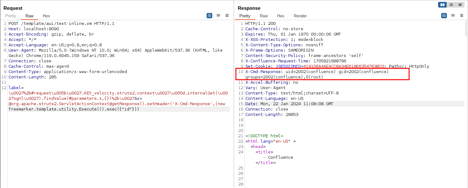The image size is (468, 188).
Task: Click Content-Type text/html;charset=UTF-8 in response
Action: pos(292,93)
